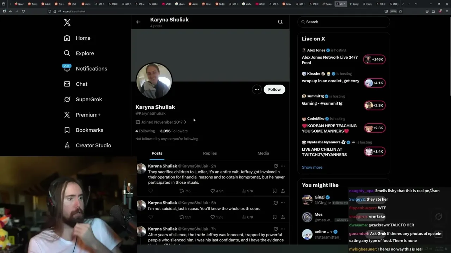Open a new browser tab
The height and width of the screenshot is (253, 451).
click(x=409, y=4)
